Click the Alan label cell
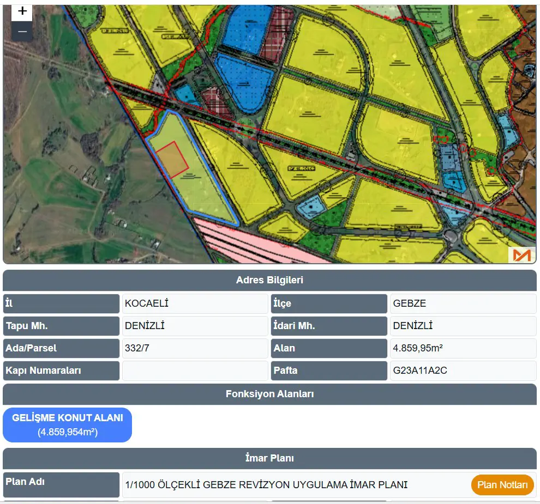The width and height of the screenshot is (540, 504). tap(329, 348)
